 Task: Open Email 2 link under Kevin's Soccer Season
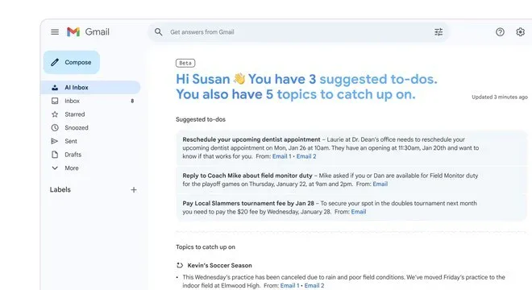click(x=314, y=286)
